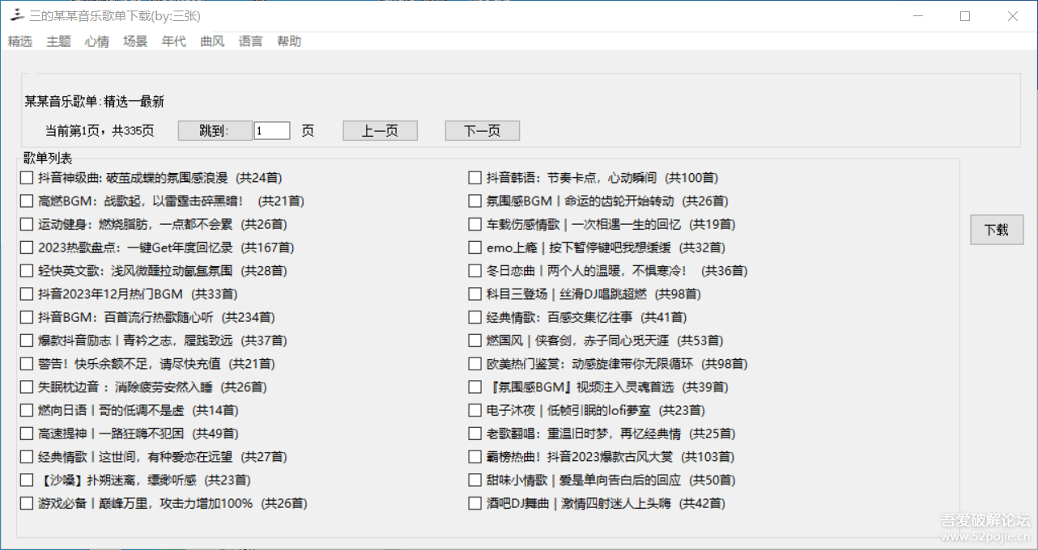Check 游戏必备 巅峰万里 playlist checkbox
This screenshot has width=1038, height=550.
27,504
